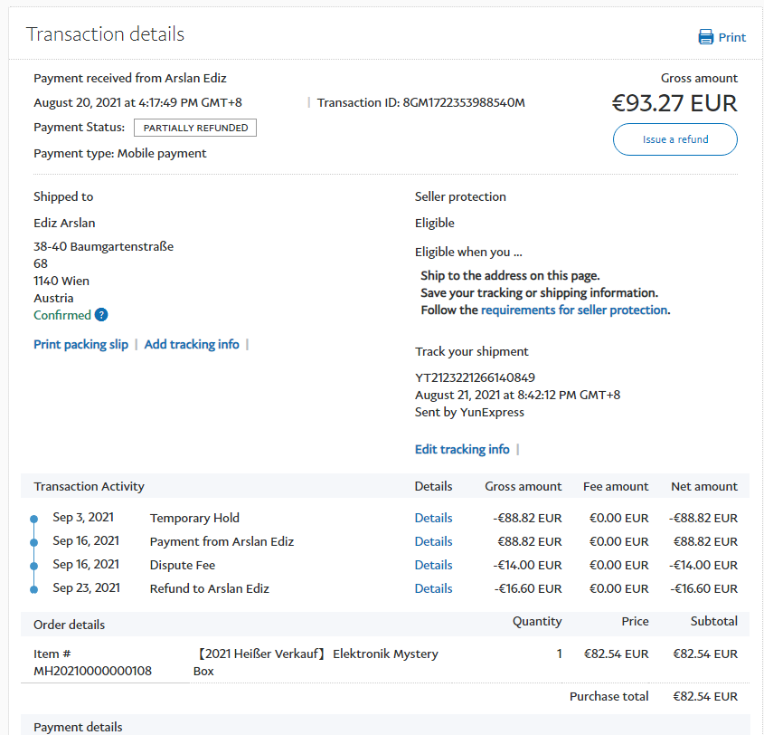
Task: Click the Transaction ID number
Action: pyautogui.click(x=464, y=102)
